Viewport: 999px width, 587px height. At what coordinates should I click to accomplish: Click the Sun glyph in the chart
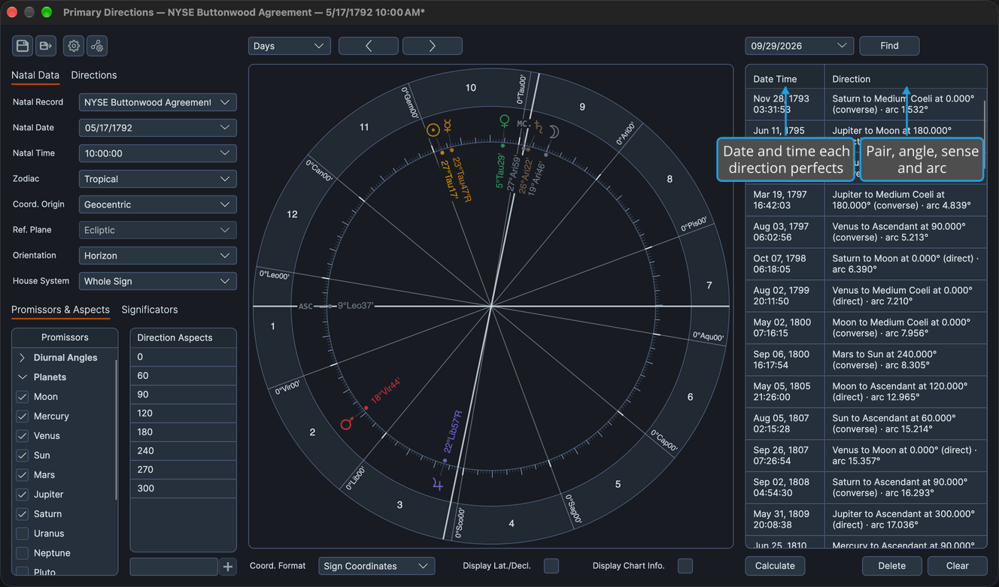click(x=433, y=129)
